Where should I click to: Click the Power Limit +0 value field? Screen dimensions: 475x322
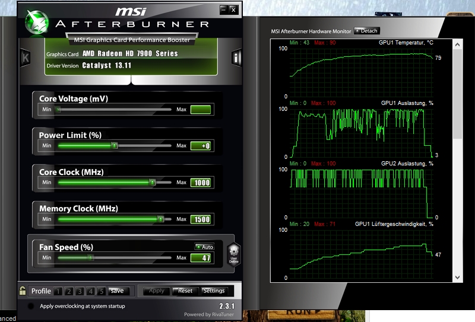201,146
